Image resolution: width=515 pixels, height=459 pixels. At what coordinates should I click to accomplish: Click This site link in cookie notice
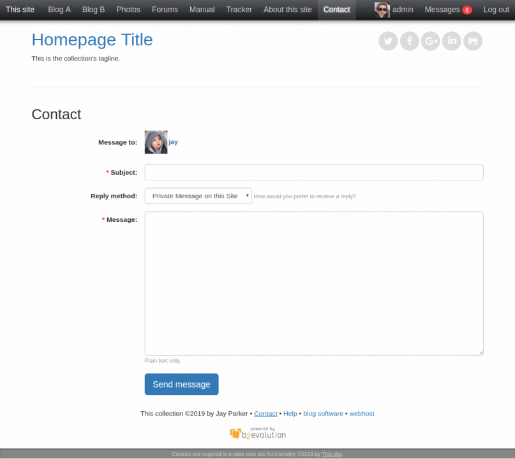[331, 454]
